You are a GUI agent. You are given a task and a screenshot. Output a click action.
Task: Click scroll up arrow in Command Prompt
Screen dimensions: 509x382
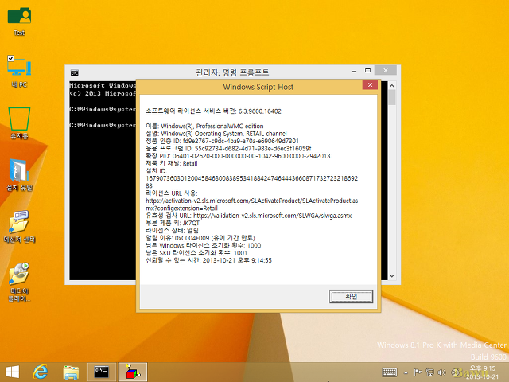[392, 86]
